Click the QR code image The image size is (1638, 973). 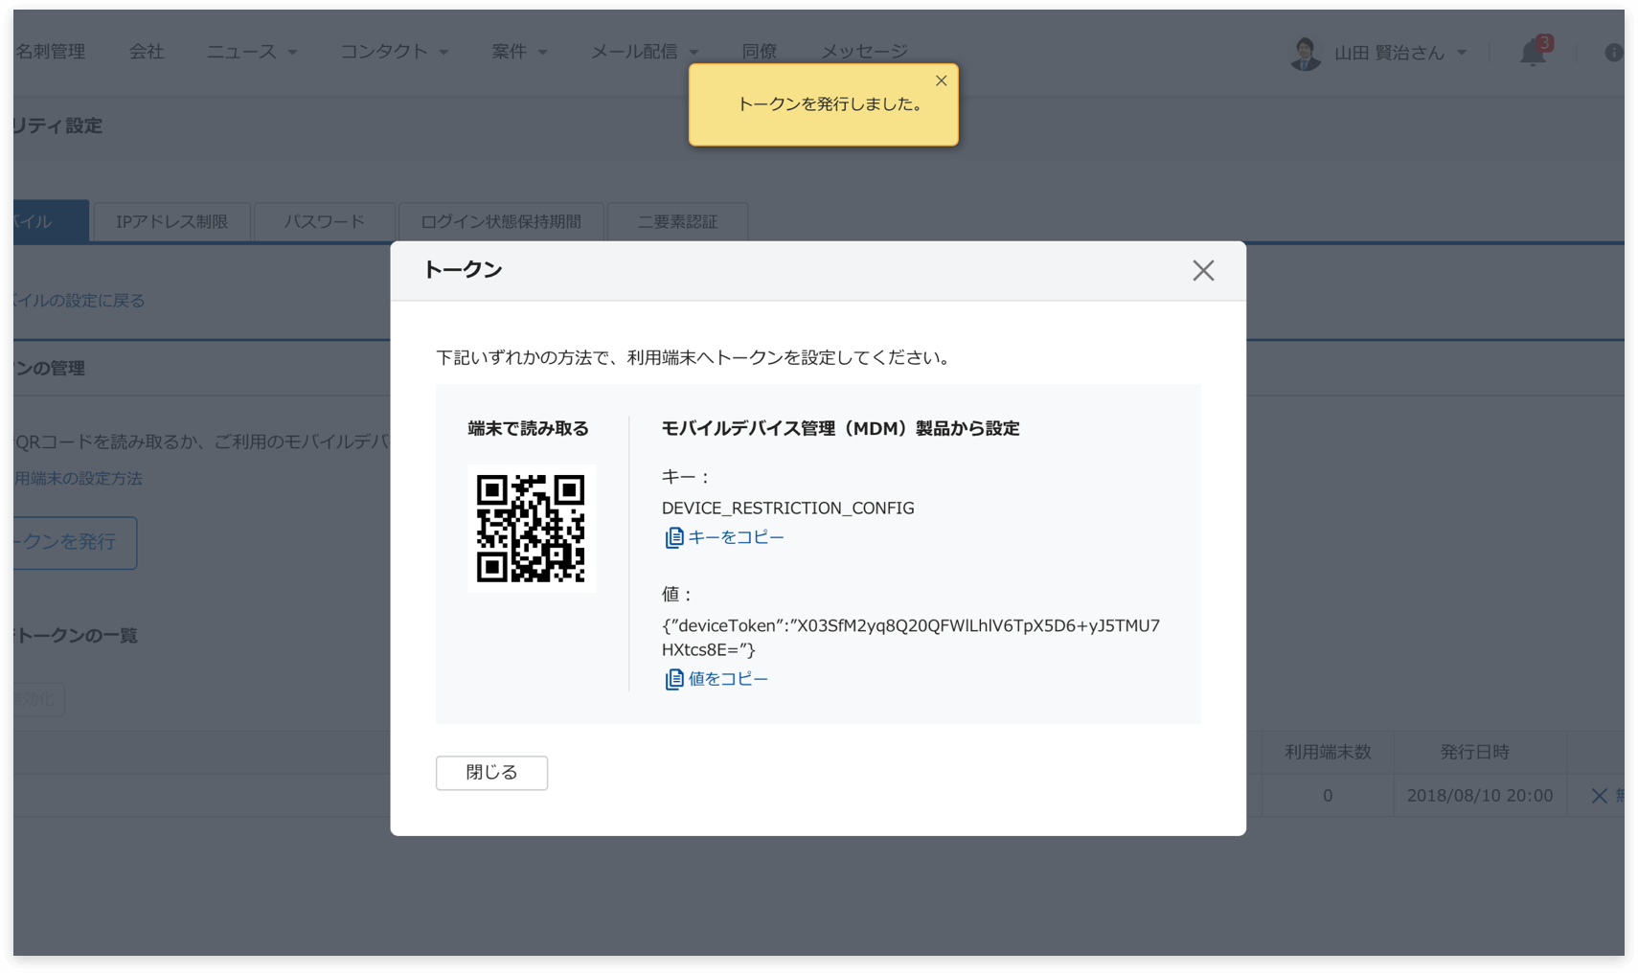[532, 529]
